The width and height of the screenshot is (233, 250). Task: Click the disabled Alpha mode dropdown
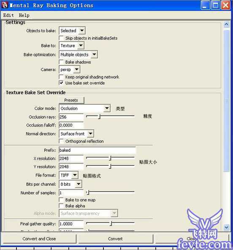tap(89, 213)
